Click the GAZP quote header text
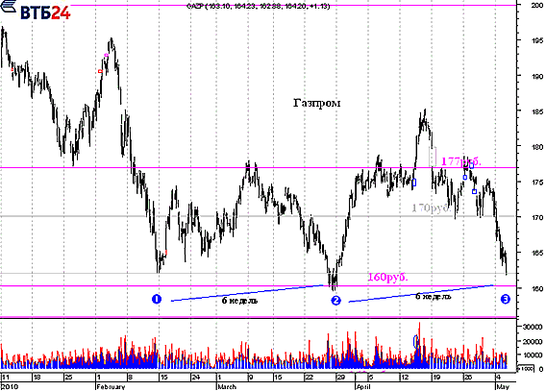Image resolution: width=546 pixels, height=391 pixels. coord(258,6)
